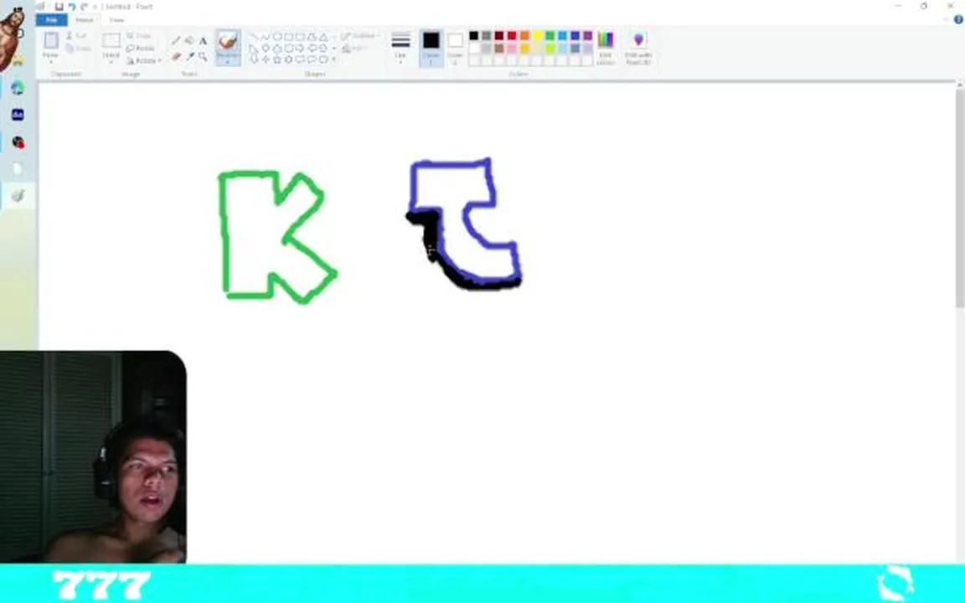Viewport: 965px width, 603px height.
Task: Open the shape Fill dropdown
Action: click(x=355, y=48)
